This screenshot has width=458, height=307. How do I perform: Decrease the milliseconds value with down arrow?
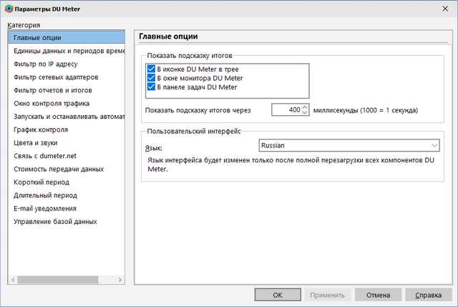tap(305, 112)
